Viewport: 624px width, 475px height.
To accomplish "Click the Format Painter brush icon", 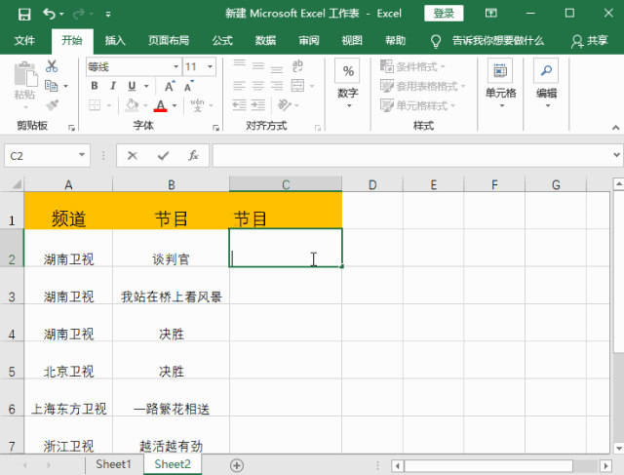I will coord(52,105).
